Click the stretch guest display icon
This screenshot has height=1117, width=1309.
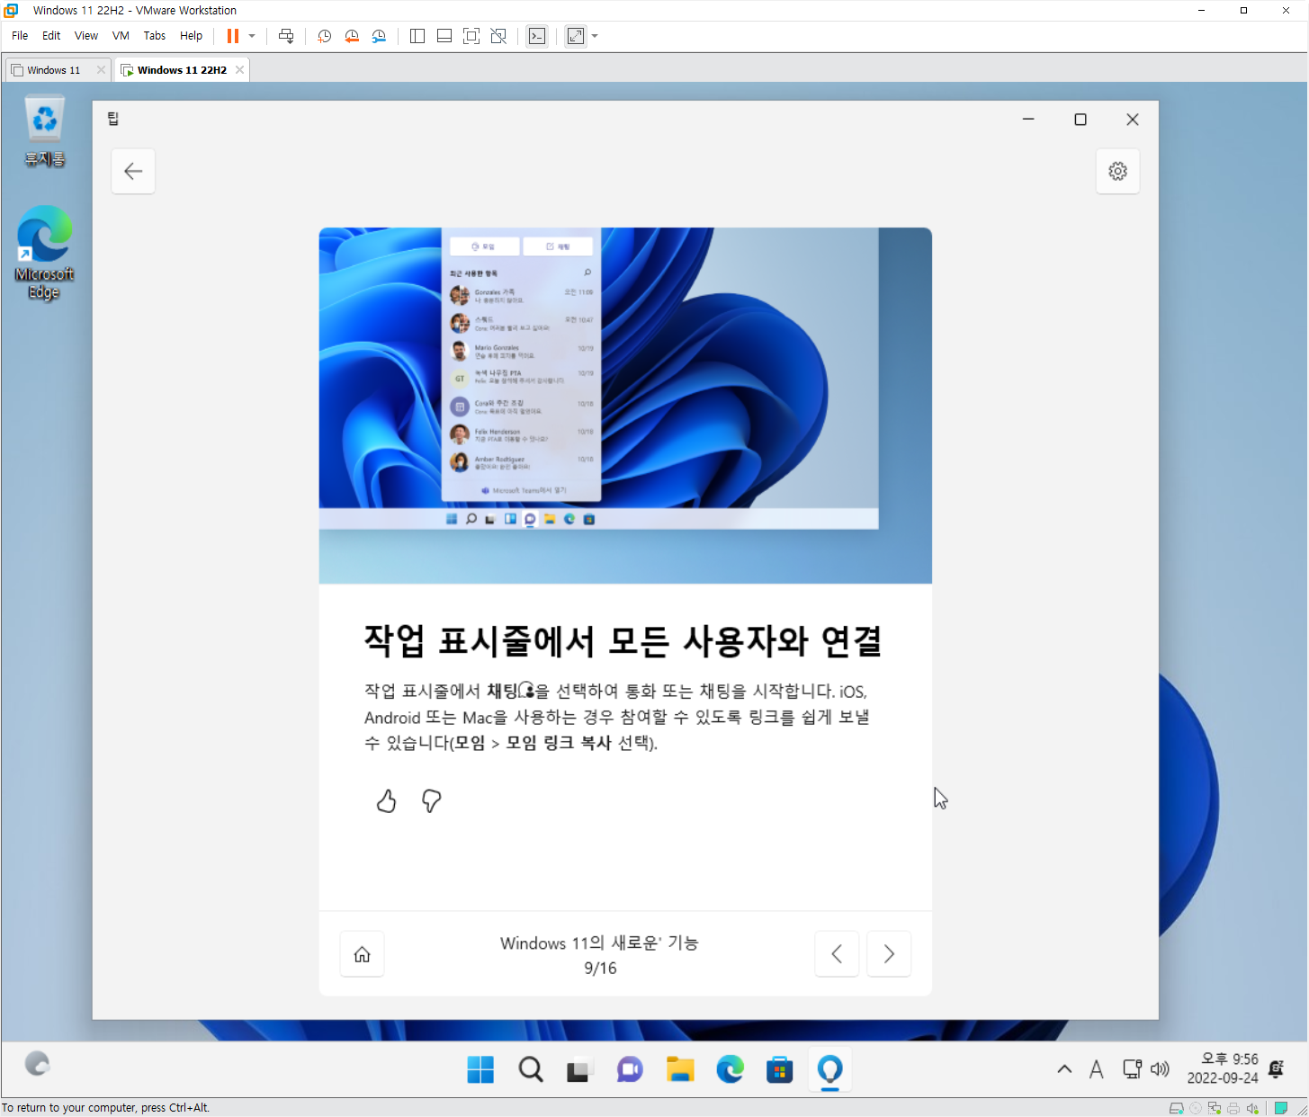click(x=576, y=36)
